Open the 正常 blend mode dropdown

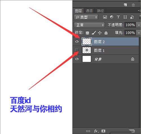click(89, 25)
